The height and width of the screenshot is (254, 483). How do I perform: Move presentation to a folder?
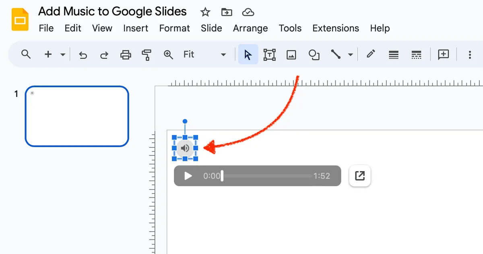pyautogui.click(x=227, y=12)
